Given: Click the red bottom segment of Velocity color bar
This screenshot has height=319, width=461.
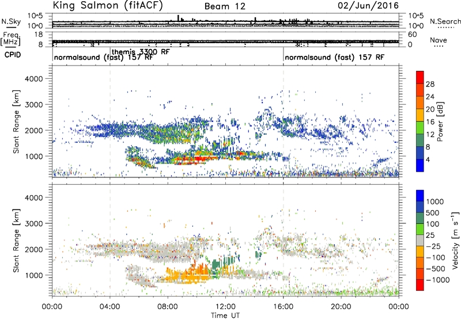Looking at the screenshot, I should (420, 285).
